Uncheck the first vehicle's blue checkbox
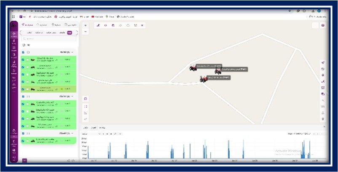Screen dimensions: 338x172 [23, 60]
